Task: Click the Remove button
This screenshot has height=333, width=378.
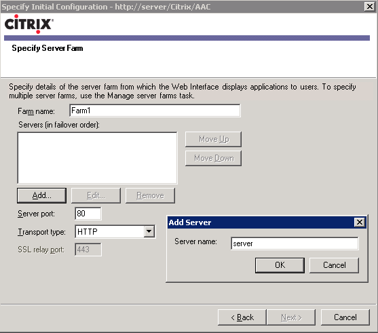Action: [x=150, y=195]
